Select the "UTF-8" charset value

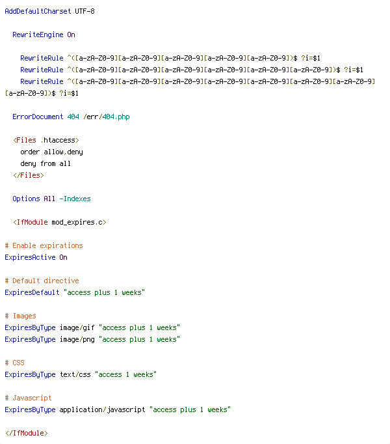coord(85,11)
